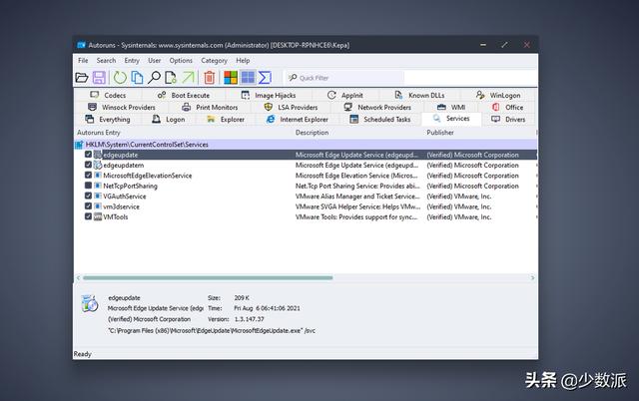639x401 pixels.
Task: Switch to Print Monitors tab
Action: [210, 107]
